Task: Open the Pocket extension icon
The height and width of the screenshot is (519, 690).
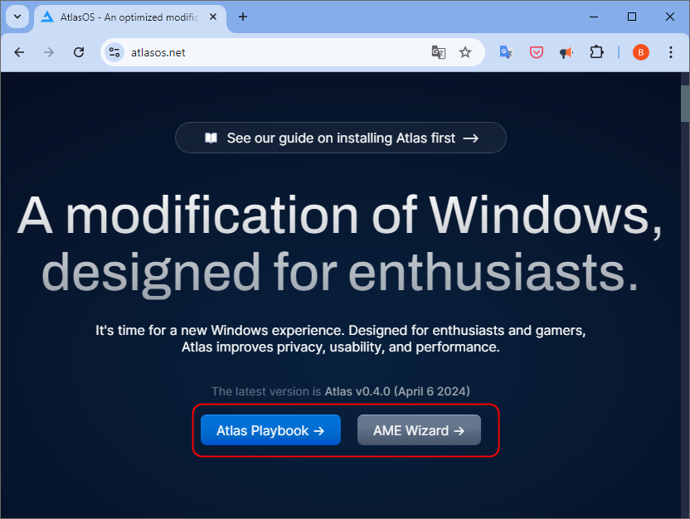Action: 536,53
